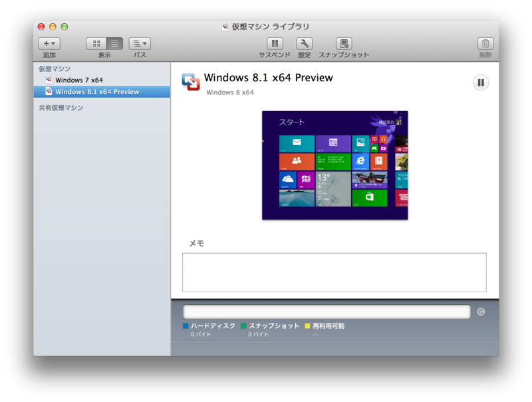Click the VMware Fusion icon beside the VM title

tap(191, 82)
